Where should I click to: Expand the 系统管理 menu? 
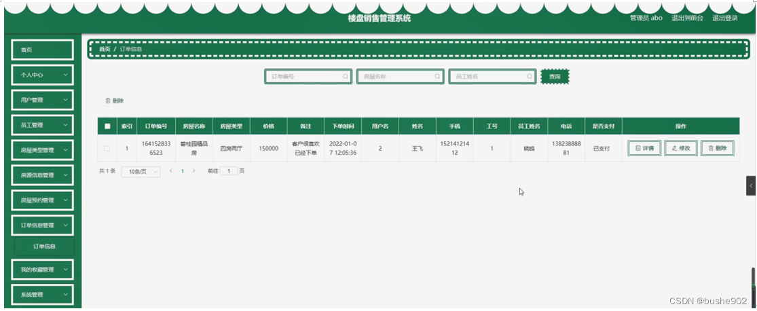pos(43,295)
